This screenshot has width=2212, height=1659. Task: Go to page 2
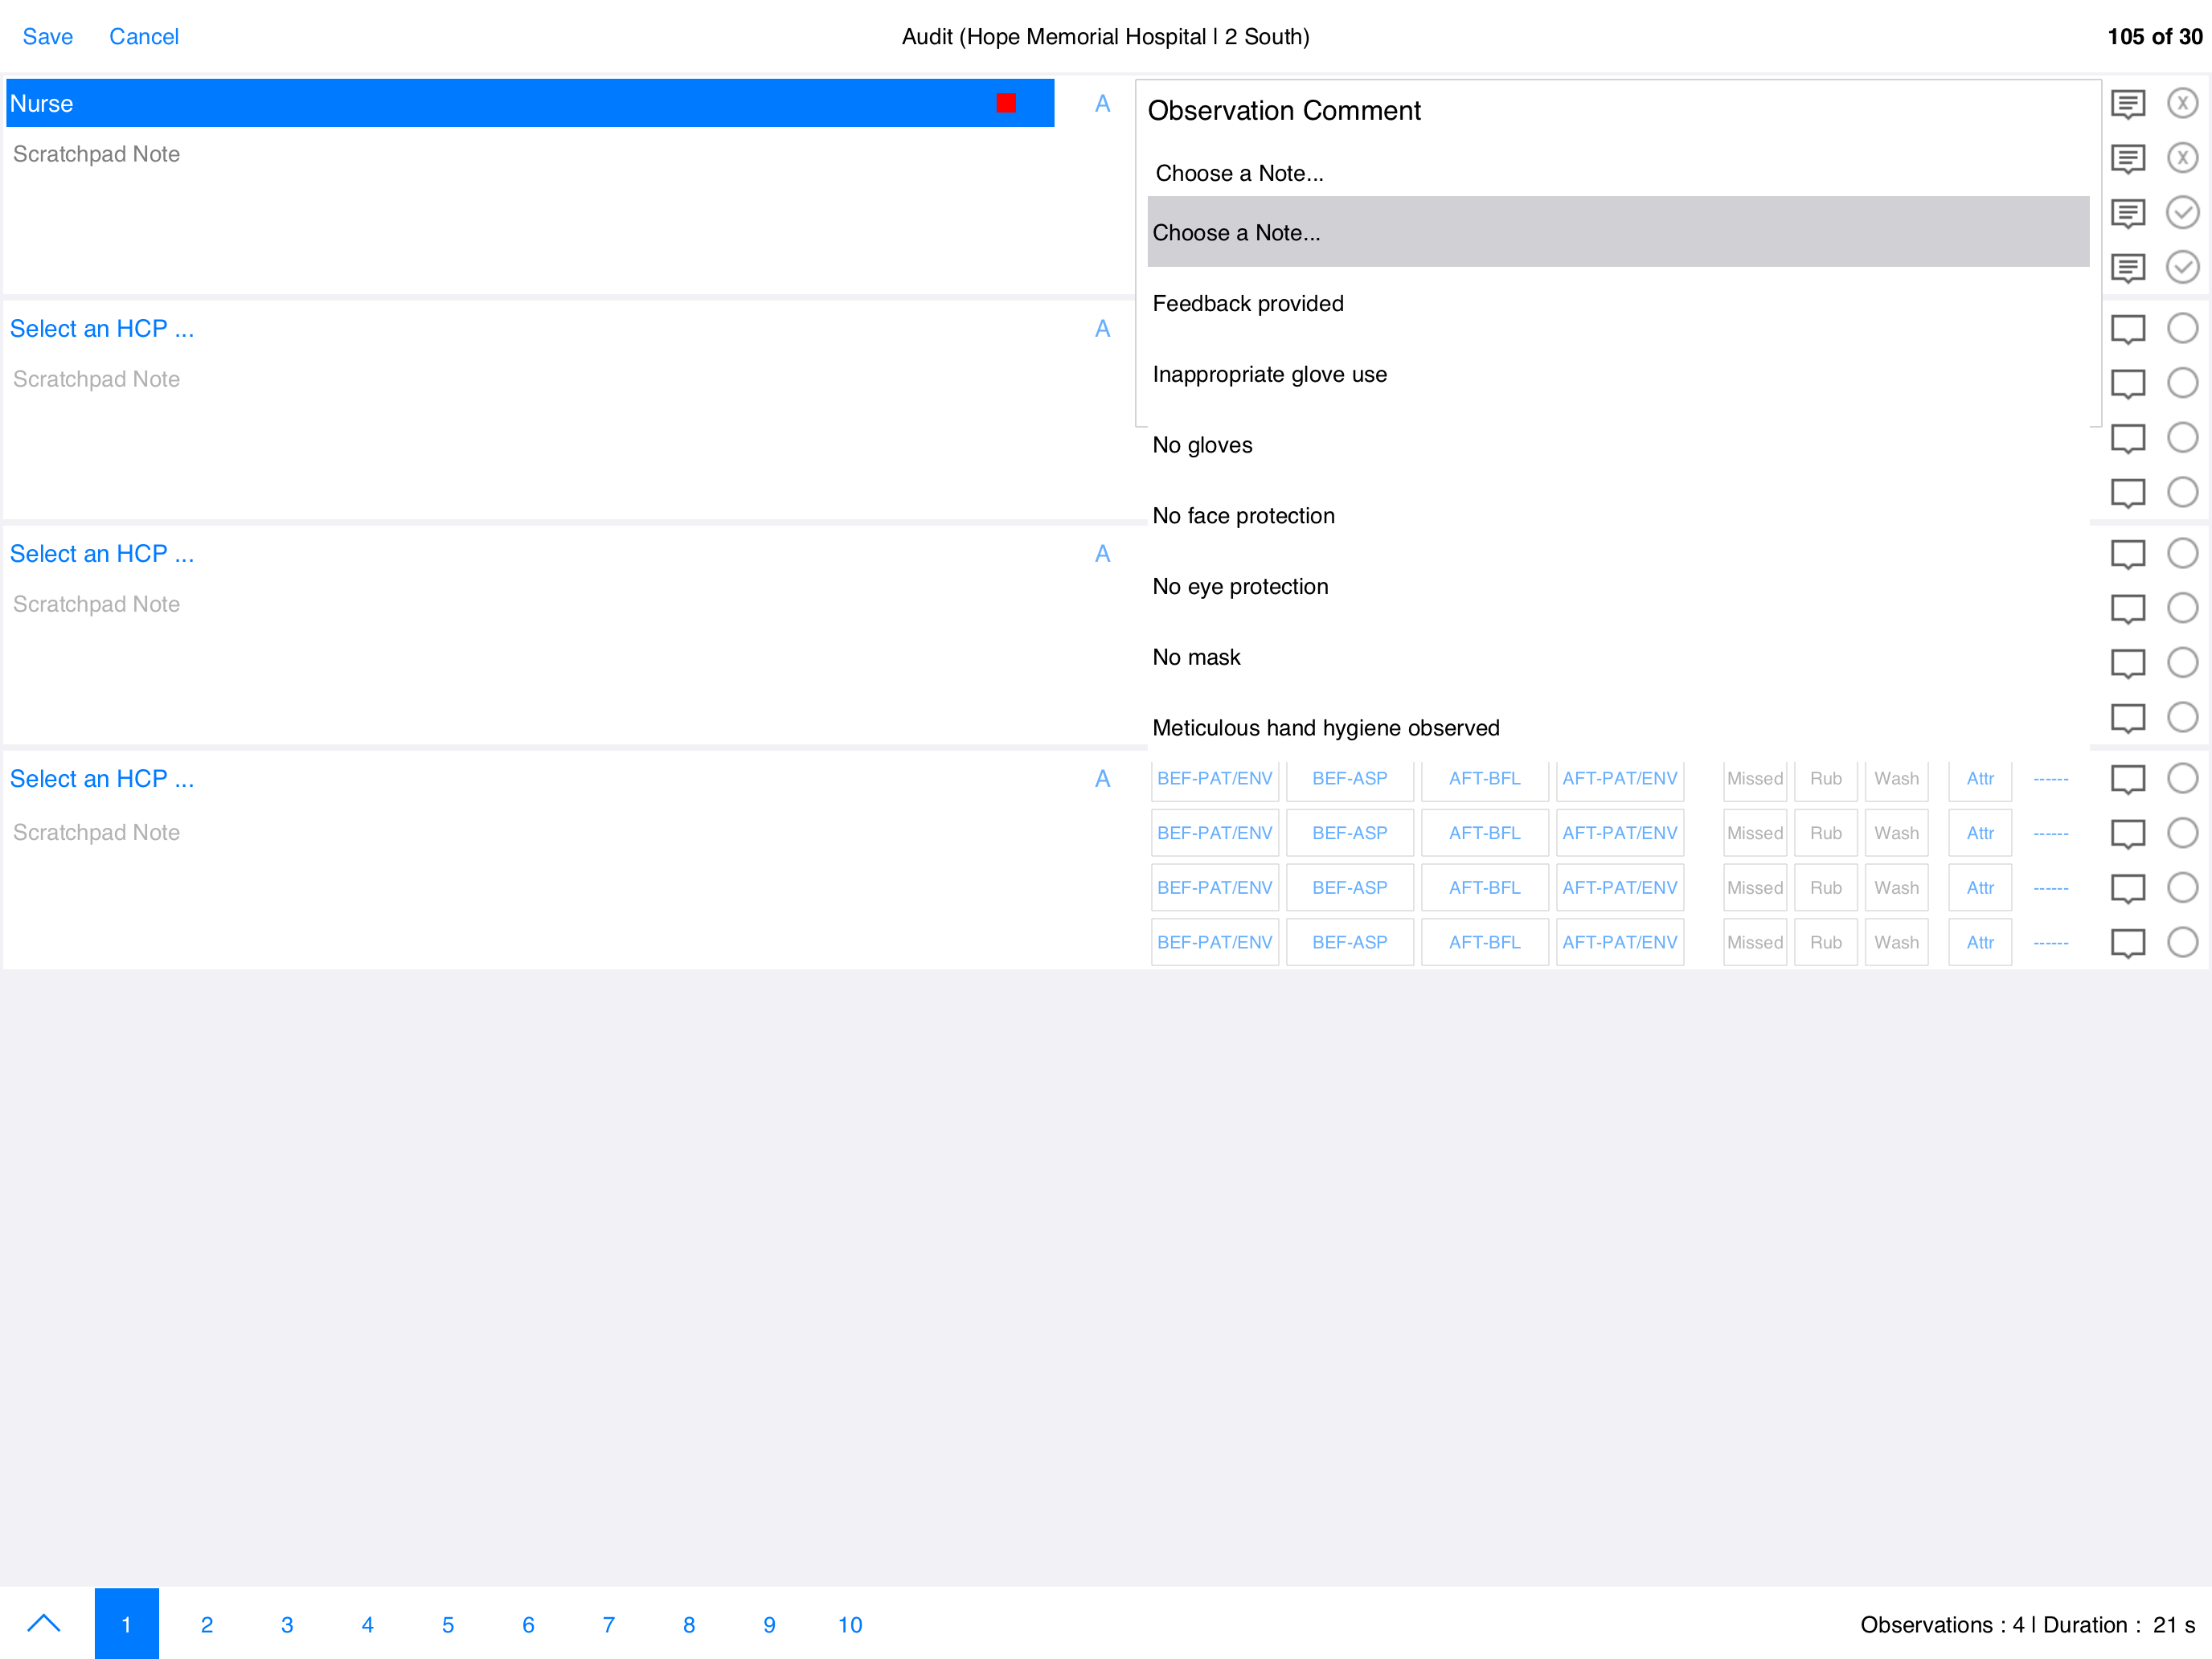[207, 1624]
